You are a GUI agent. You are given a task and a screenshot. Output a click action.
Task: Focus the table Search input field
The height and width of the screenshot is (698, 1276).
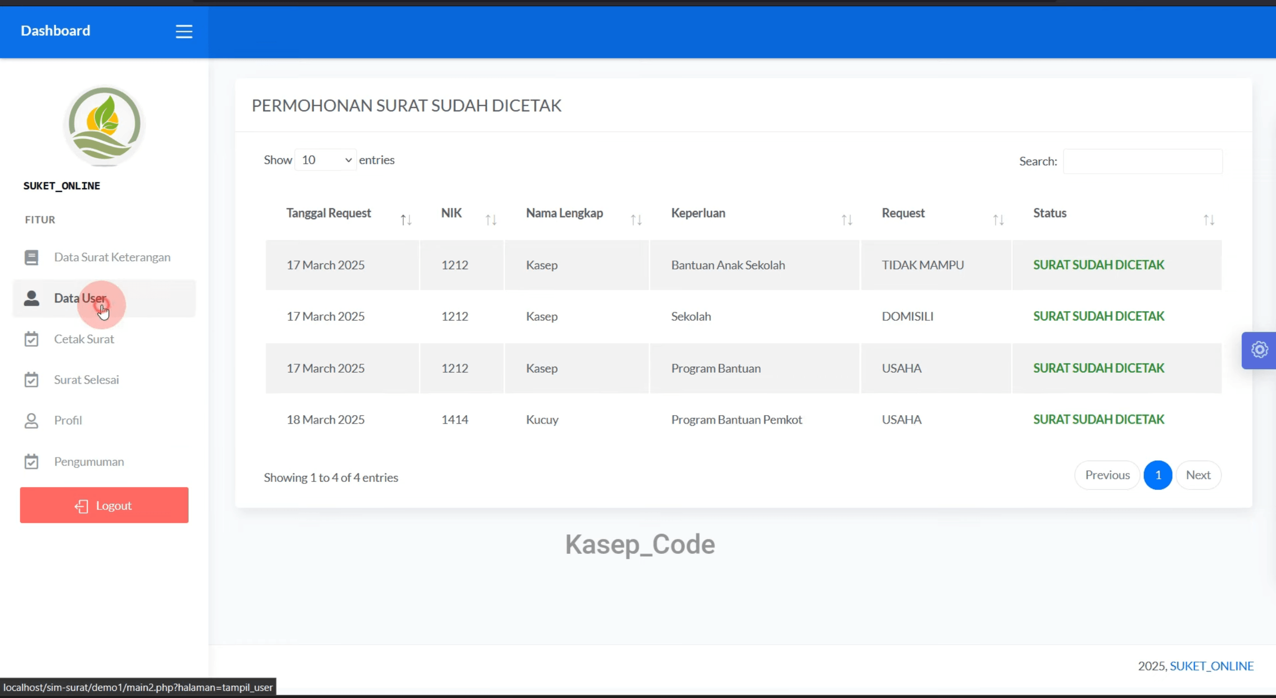pos(1143,162)
